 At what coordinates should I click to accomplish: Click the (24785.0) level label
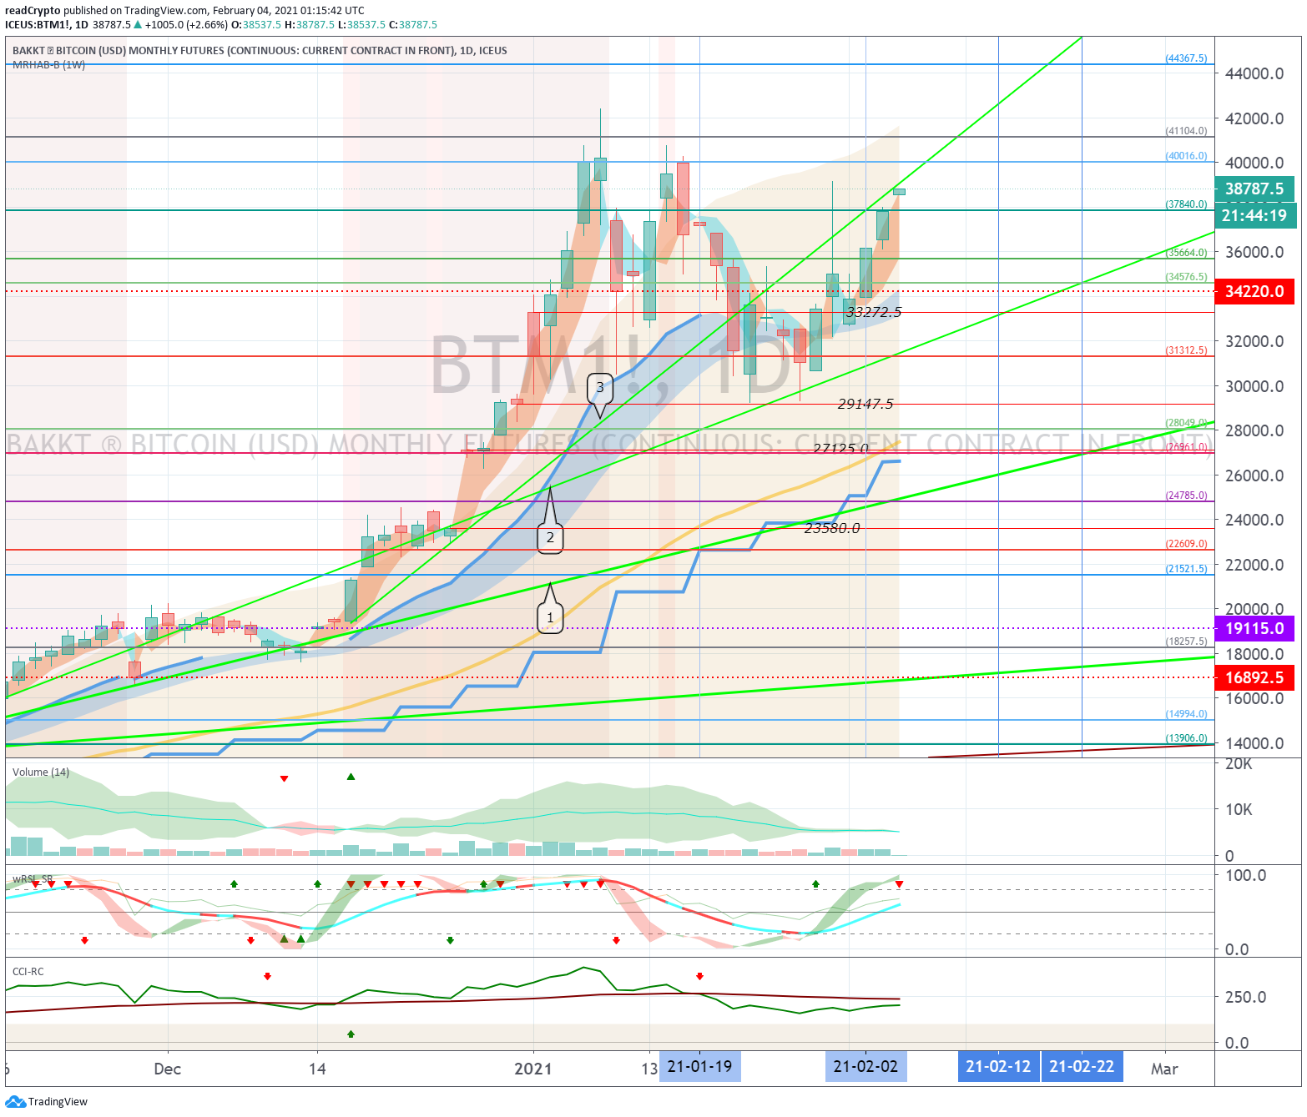point(1186,496)
